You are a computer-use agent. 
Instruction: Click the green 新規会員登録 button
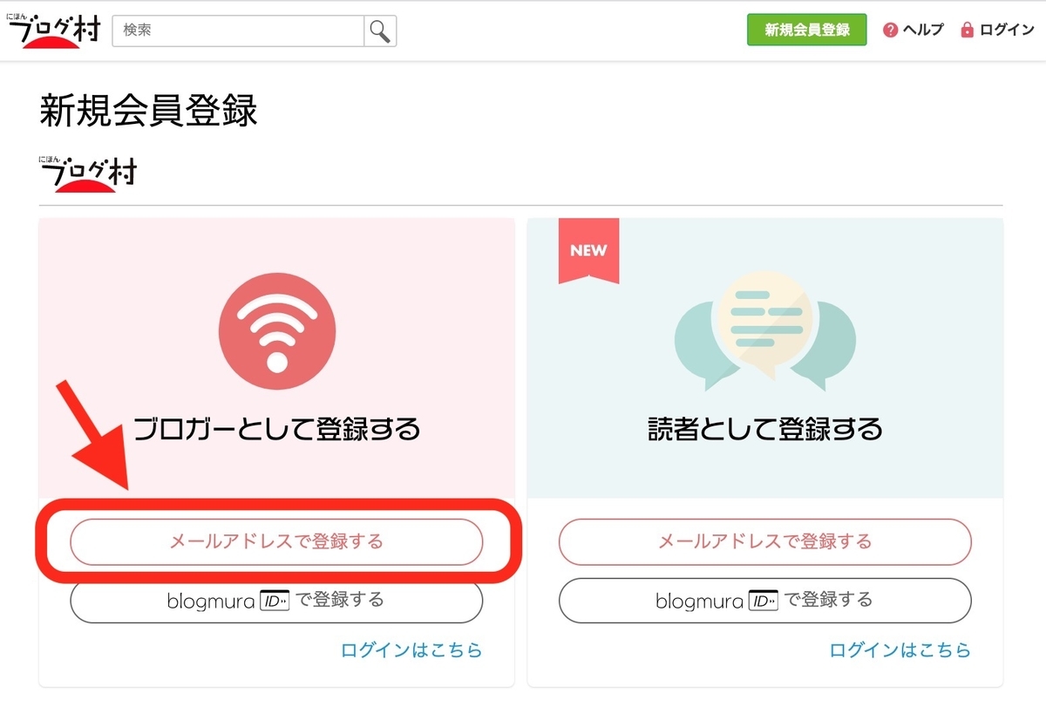tap(807, 30)
